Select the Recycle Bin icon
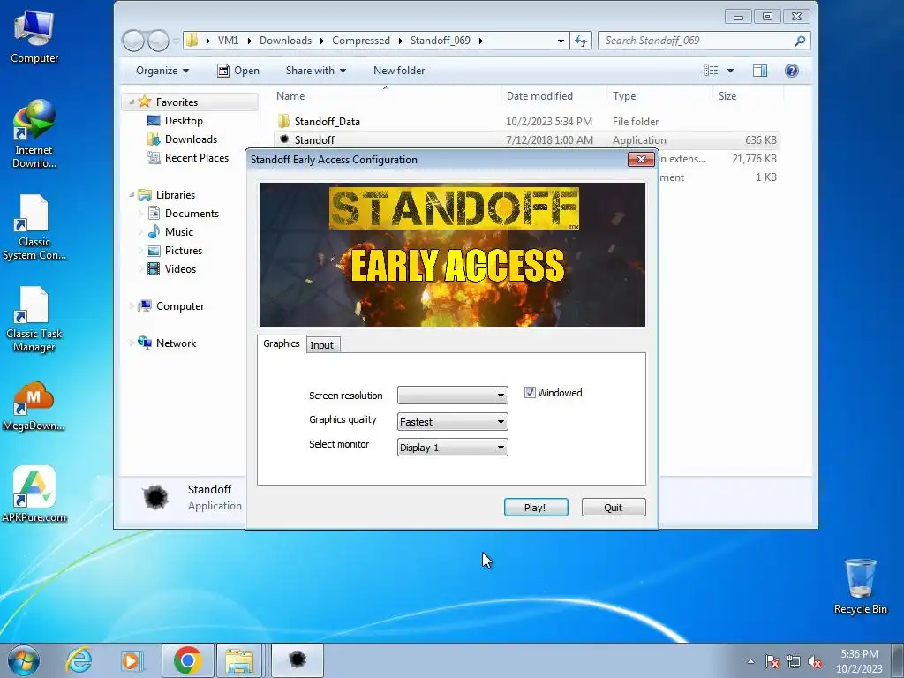Screen dimensions: 904x678 click(860, 586)
